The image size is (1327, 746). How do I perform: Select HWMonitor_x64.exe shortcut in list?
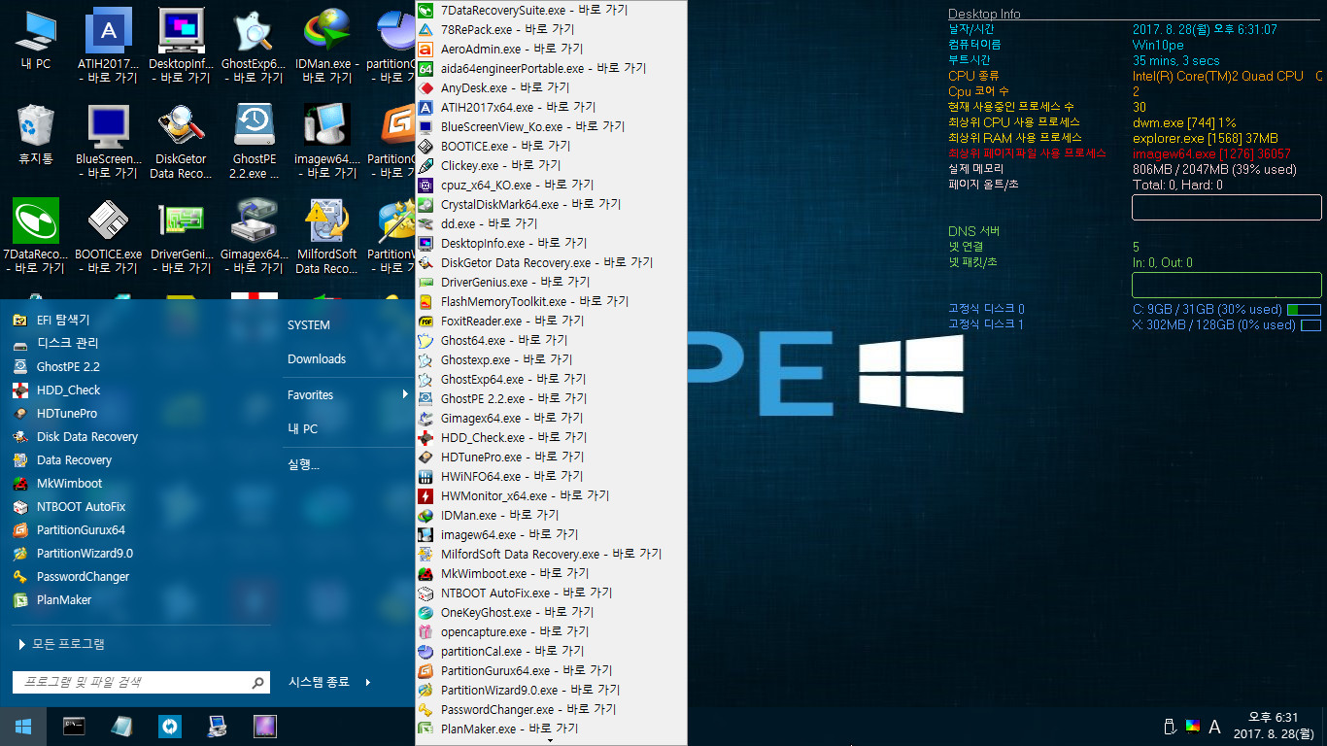pos(551,495)
